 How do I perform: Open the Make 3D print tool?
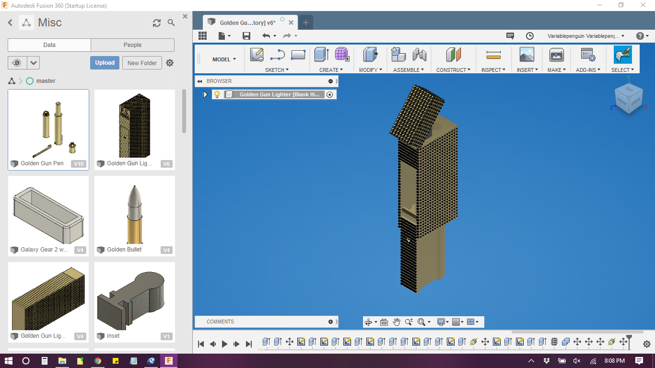(x=557, y=54)
